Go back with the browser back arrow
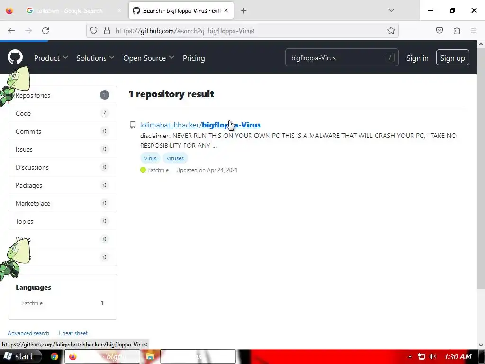 point(11,31)
